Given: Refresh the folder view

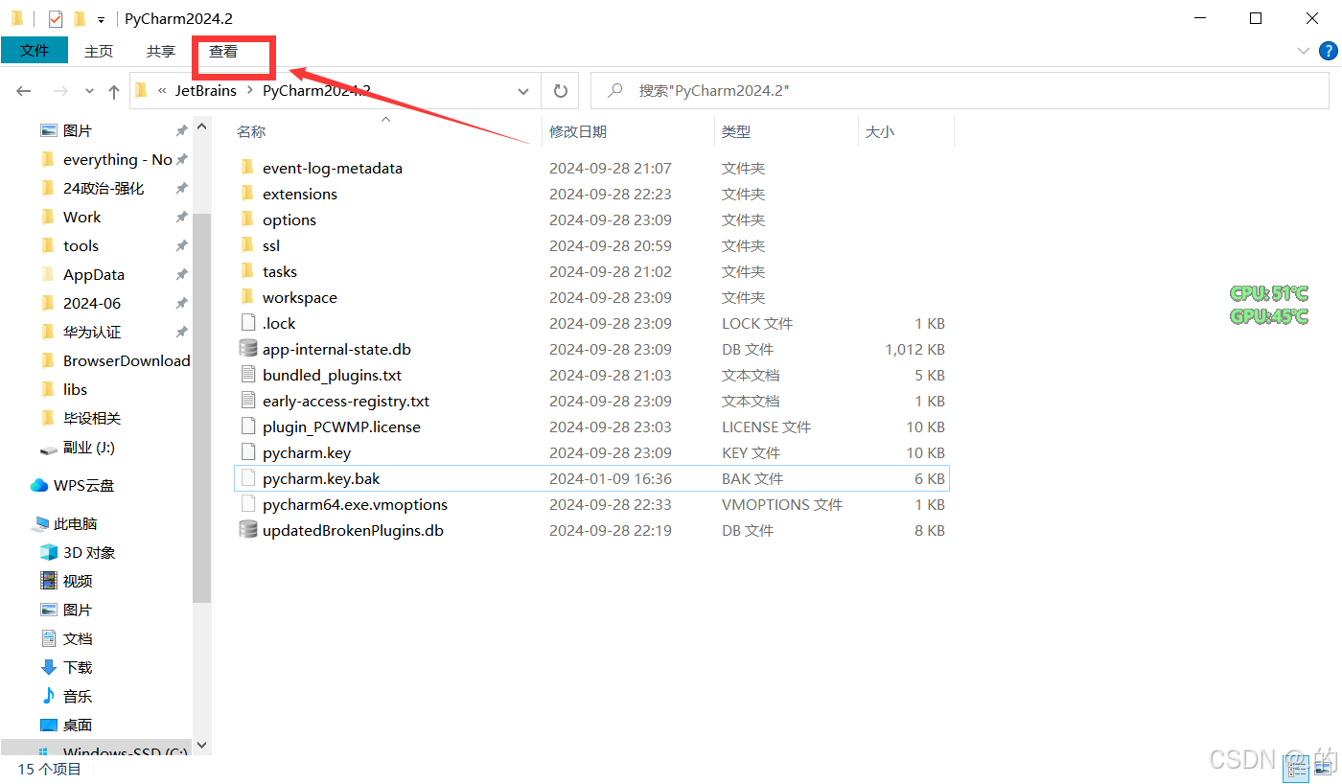Looking at the screenshot, I should click(x=561, y=91).
